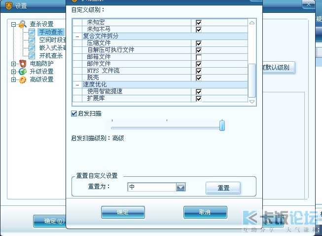Click the list scrollbar up arrow

pos(252,23)
